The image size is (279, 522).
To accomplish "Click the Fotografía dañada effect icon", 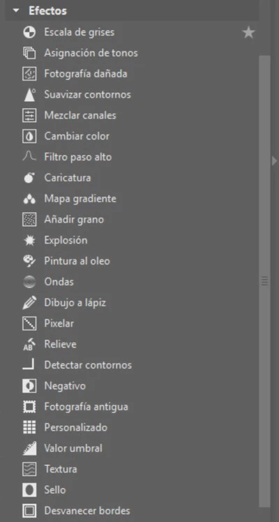I will [29, 74].
